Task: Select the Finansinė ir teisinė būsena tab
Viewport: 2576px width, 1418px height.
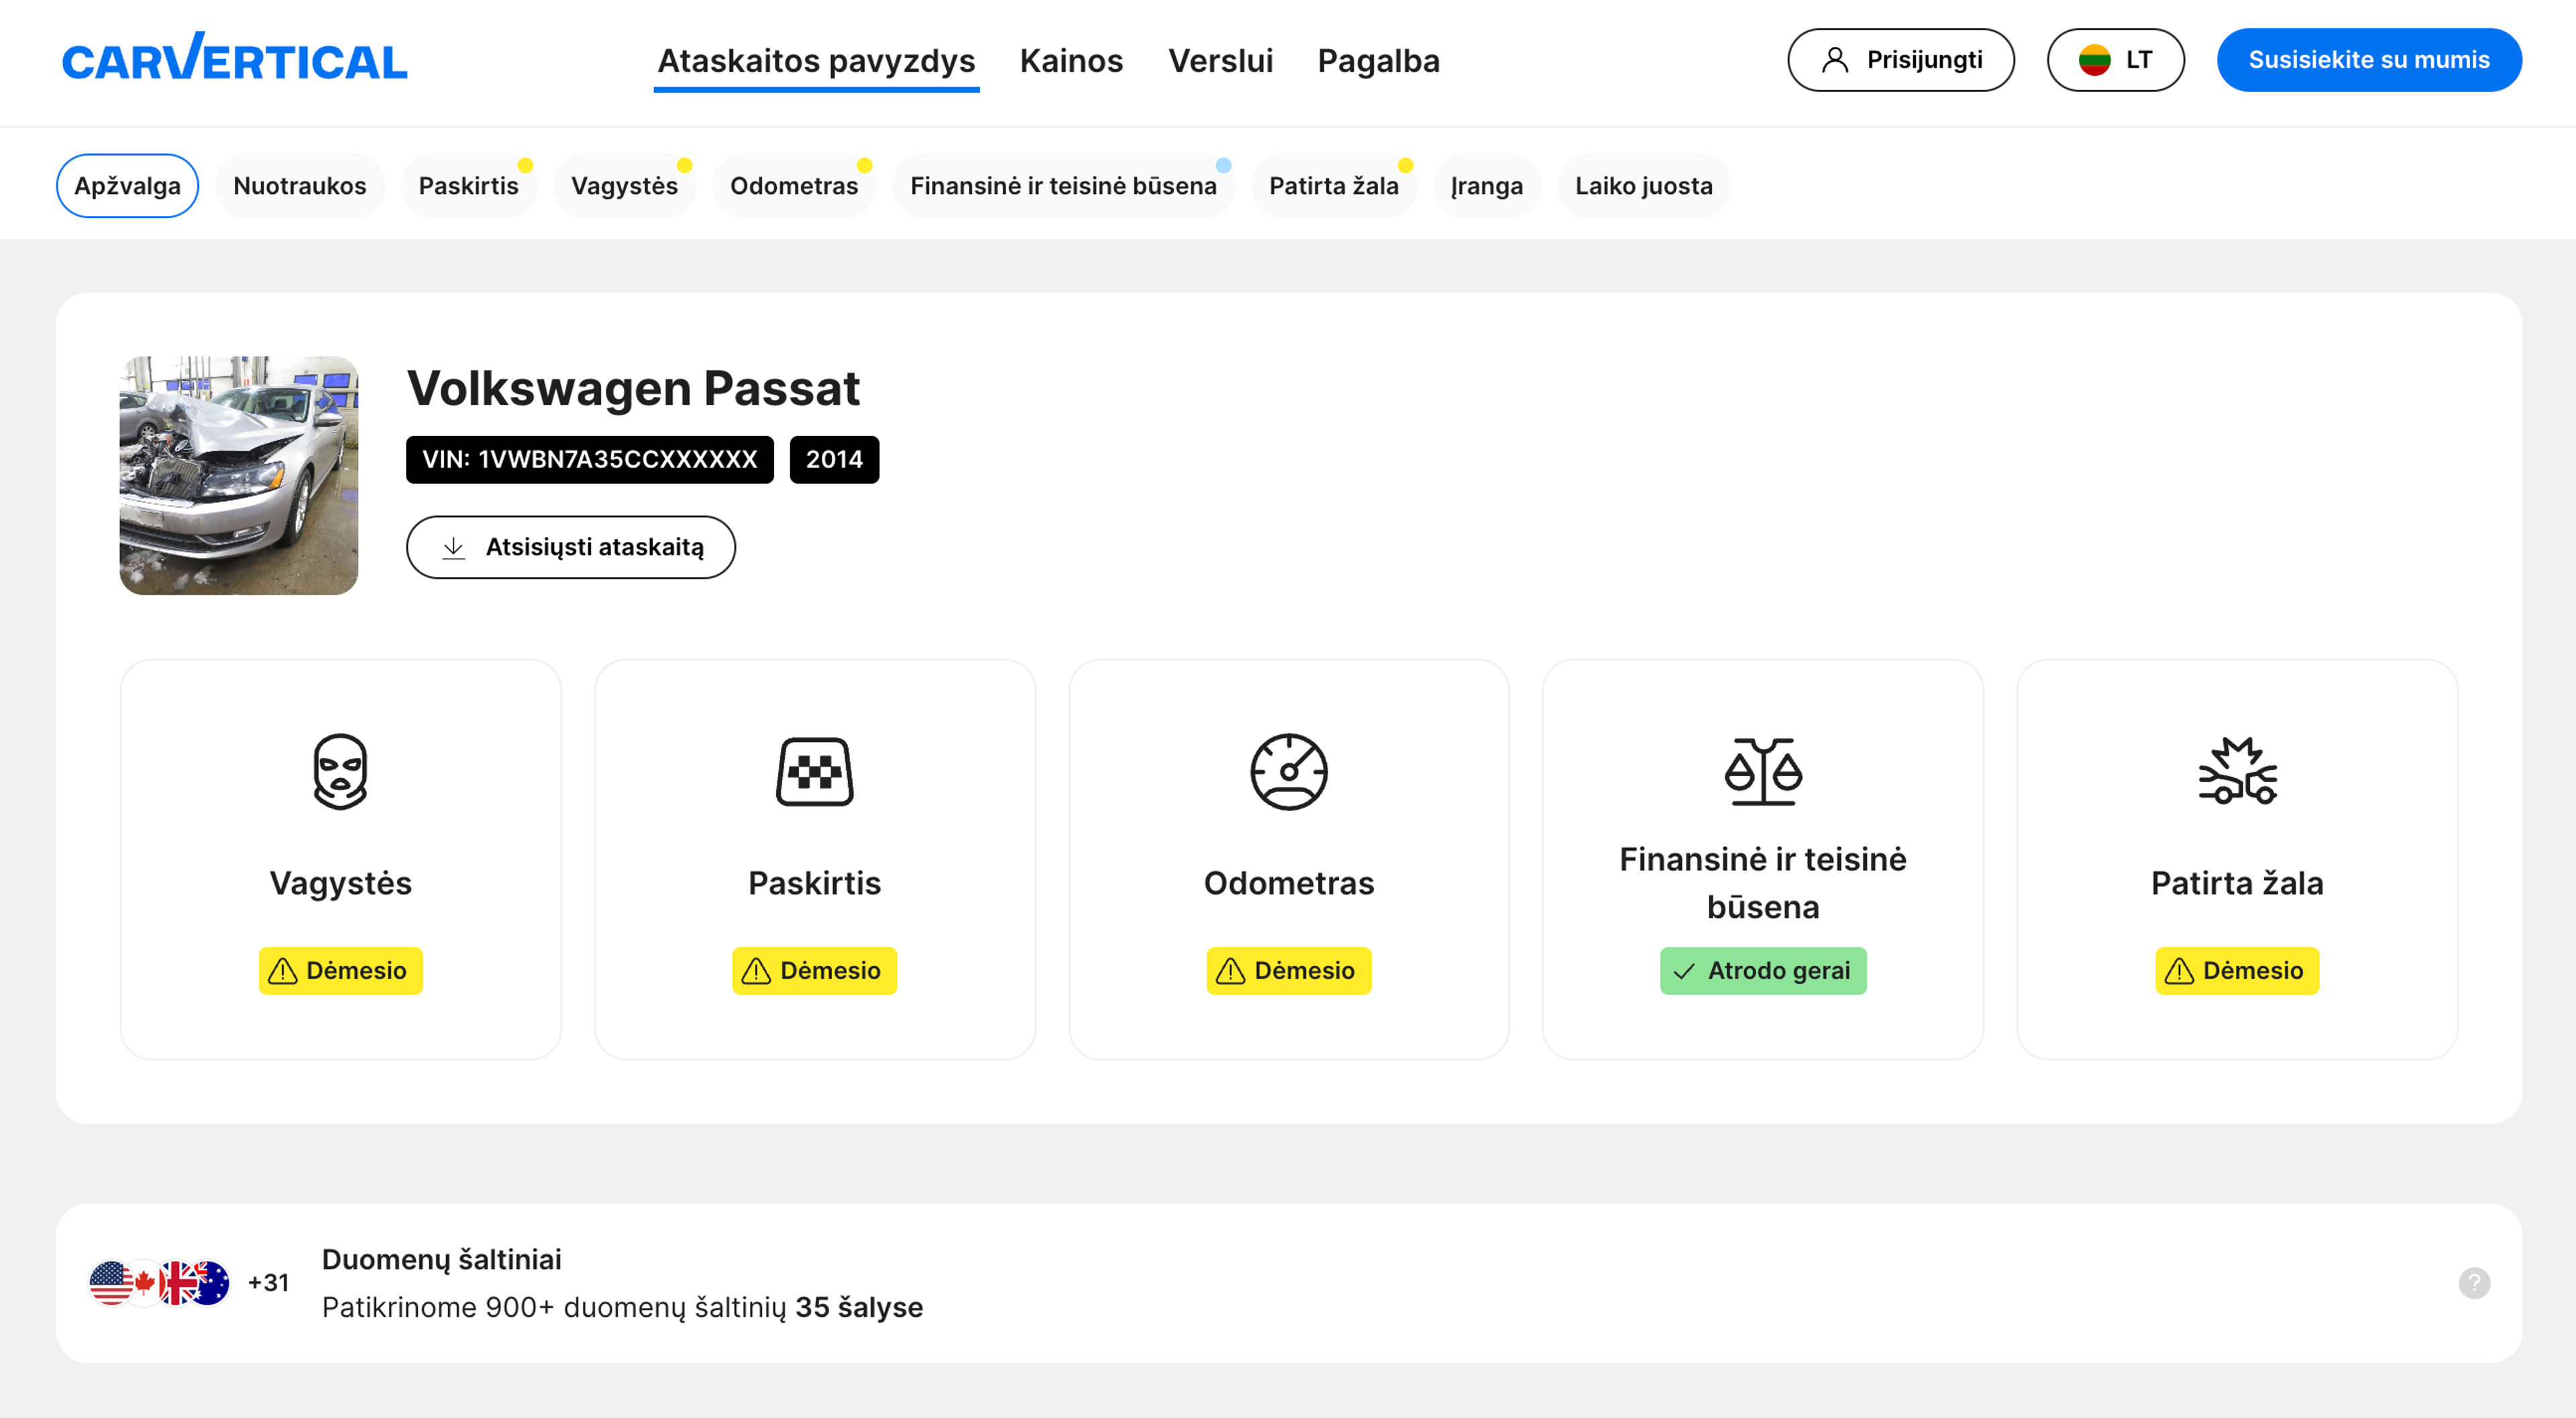Action: click(1062, 186)
